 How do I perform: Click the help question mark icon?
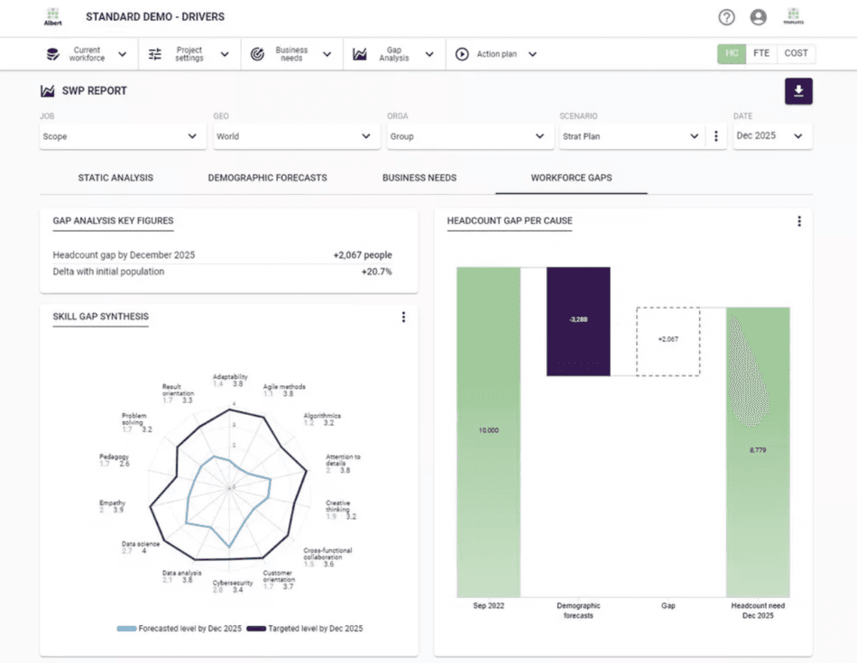coord(726,17)
